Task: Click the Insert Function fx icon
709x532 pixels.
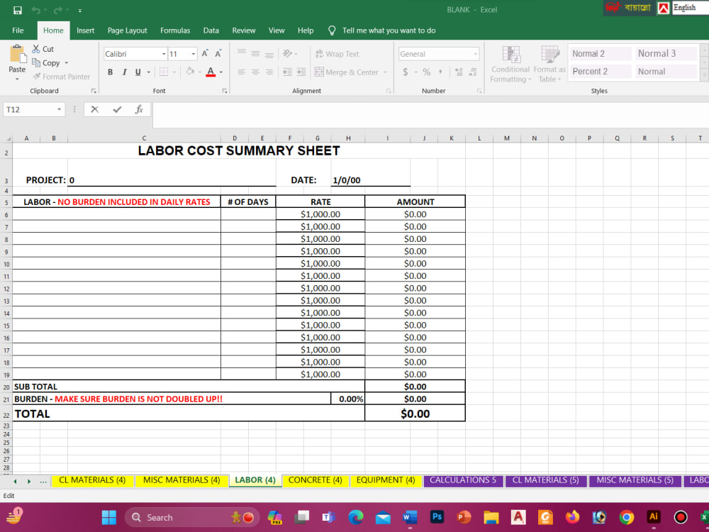Action: [139, 109]
